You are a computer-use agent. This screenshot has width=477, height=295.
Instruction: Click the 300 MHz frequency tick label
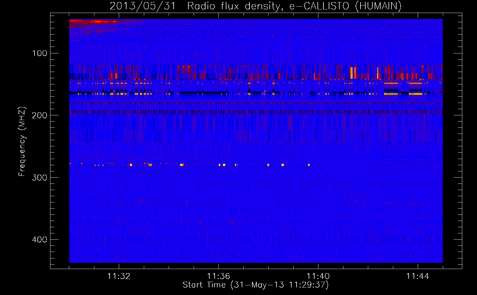[x=40, y=178]
